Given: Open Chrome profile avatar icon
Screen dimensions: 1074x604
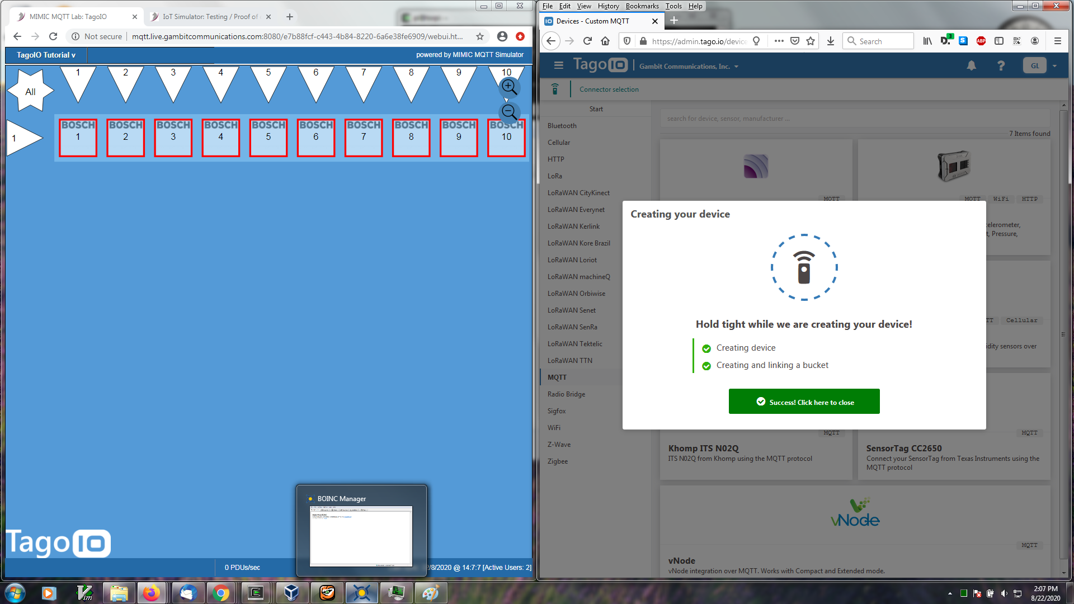Looking at the screenshot, I should point(502,36).
